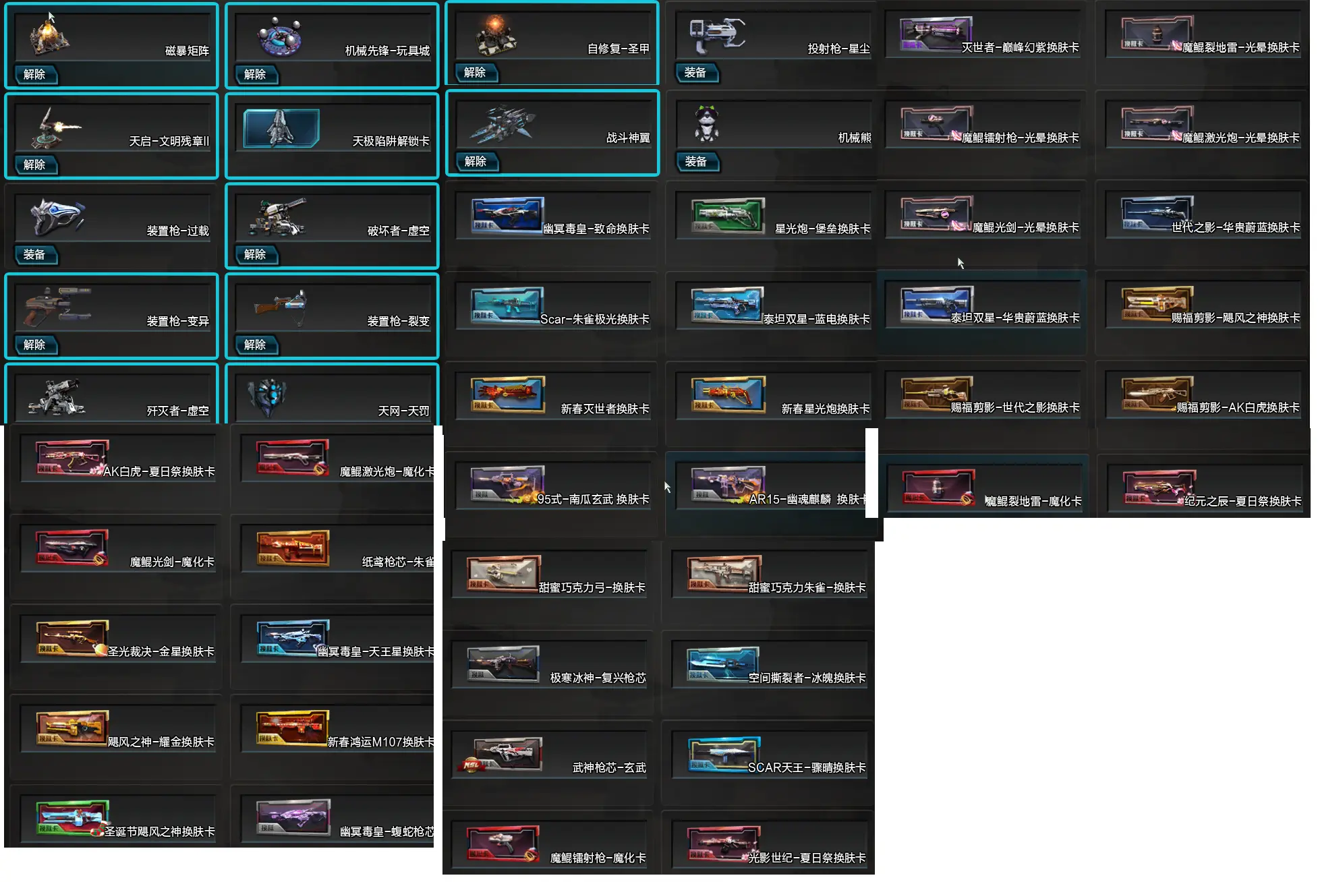Screen dimensions: 1318x882
Task: Select the 机械先锋-玩具城 turret icon
Action: pyautogui.click(x=279, y=37)
